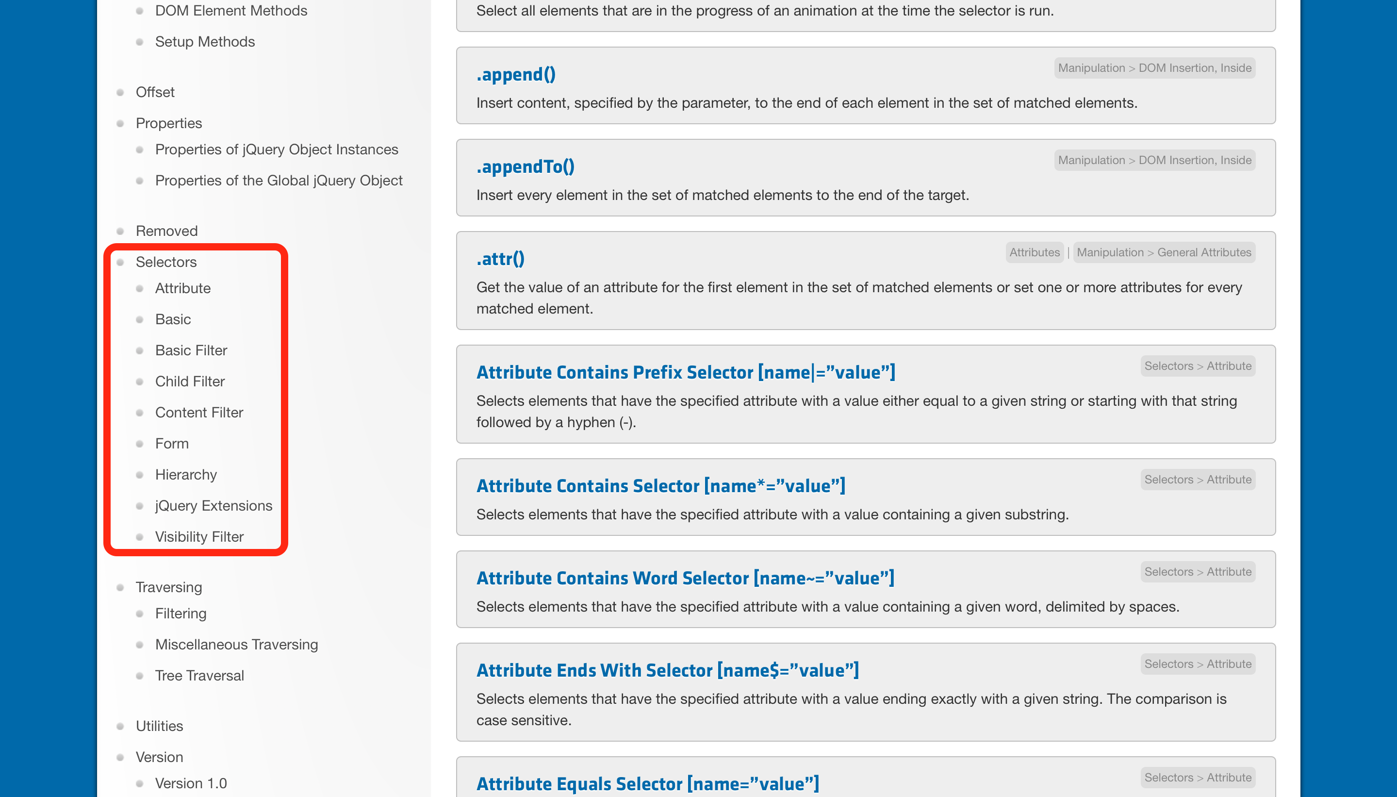Select Visibility Filter sidebar item

tap(199, 536)
